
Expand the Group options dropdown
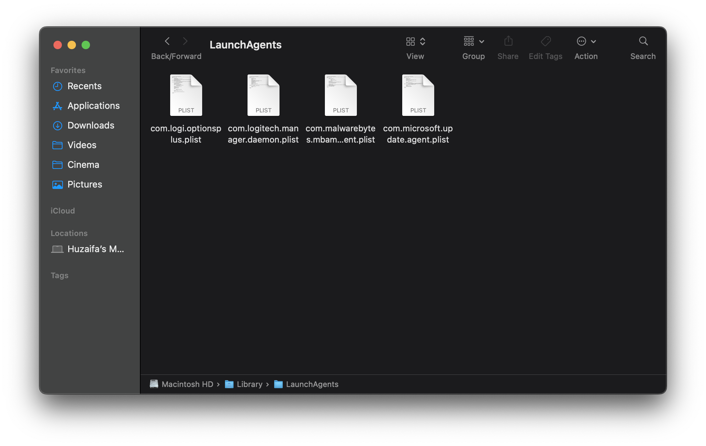(x=474, y=41)
